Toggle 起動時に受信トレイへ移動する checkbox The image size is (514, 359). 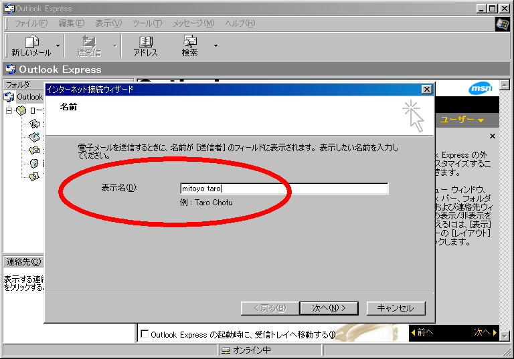(145, 334)
